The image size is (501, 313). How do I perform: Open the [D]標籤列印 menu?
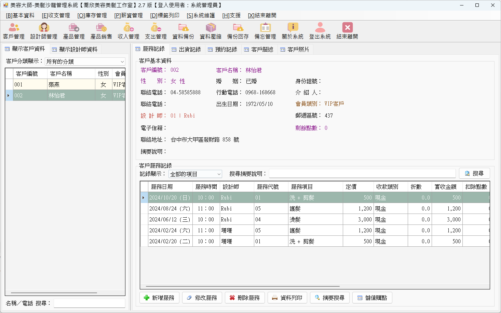click(x=165, y=15)
